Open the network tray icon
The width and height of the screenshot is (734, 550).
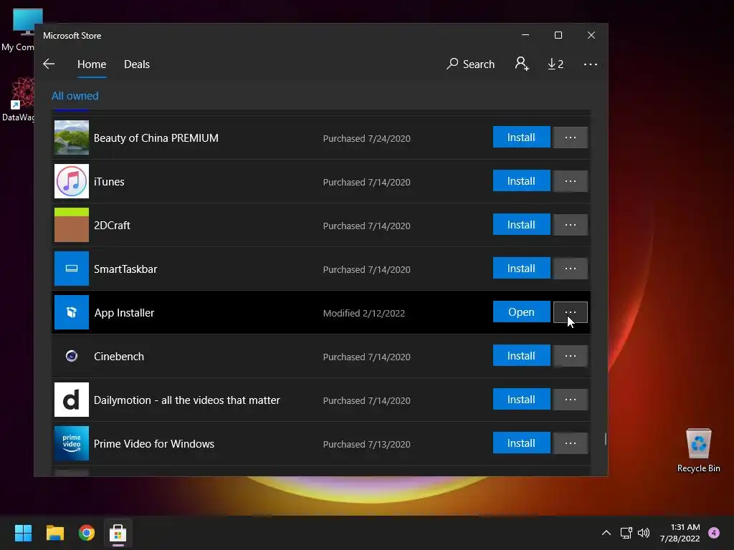[626, 533]
